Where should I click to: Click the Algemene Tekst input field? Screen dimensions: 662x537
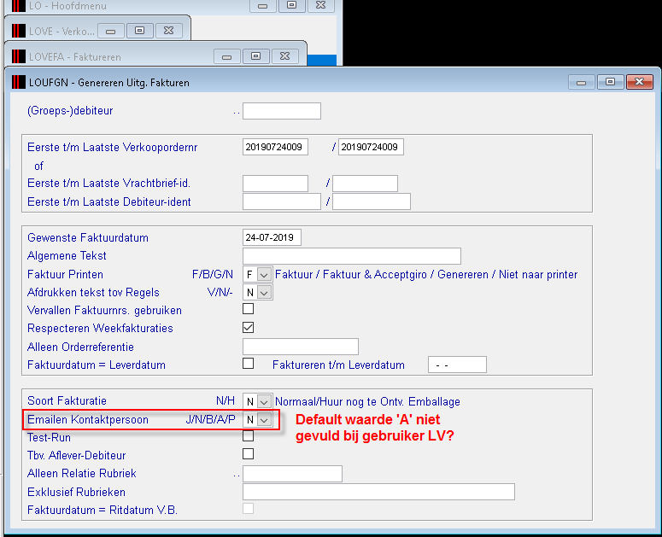[352, 256]
